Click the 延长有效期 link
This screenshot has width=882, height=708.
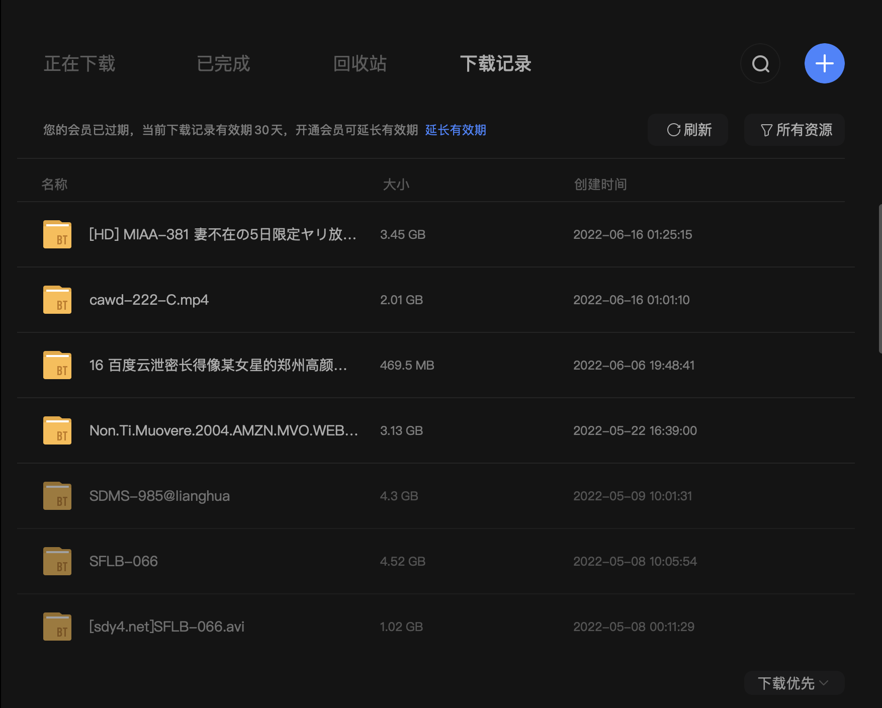point(455,130)
